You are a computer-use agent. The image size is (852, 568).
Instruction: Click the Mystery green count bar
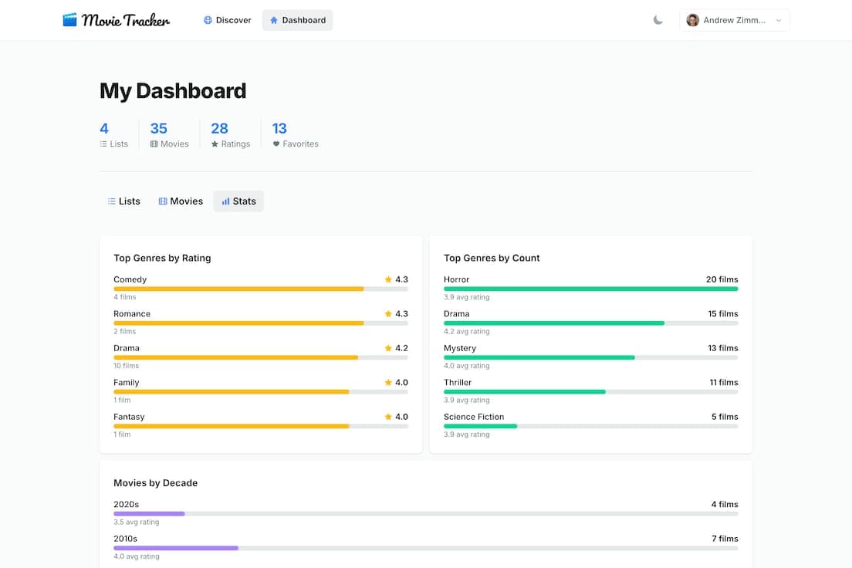(539, 357)
